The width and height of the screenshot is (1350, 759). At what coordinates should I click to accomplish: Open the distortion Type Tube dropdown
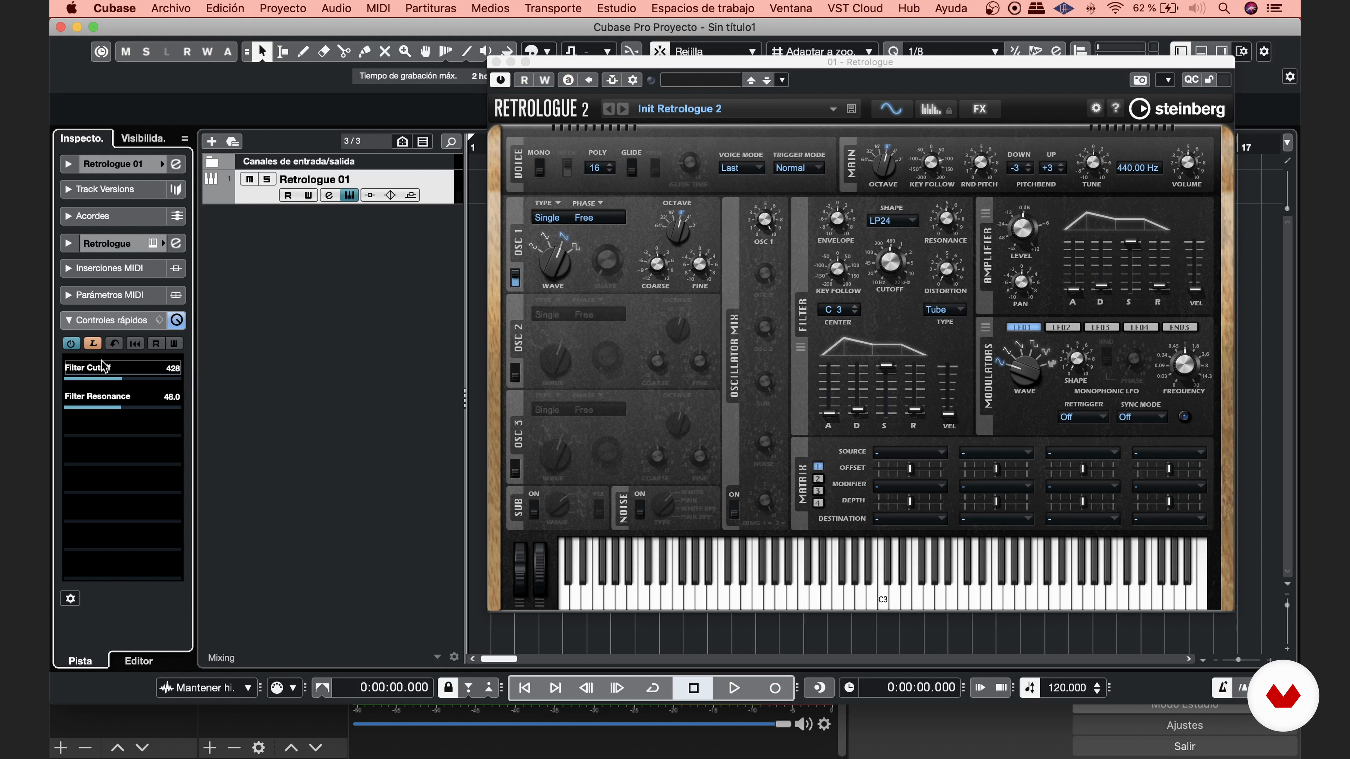point(944,310)
